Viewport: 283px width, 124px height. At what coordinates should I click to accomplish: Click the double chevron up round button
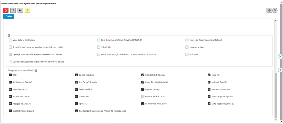[280, 56]
